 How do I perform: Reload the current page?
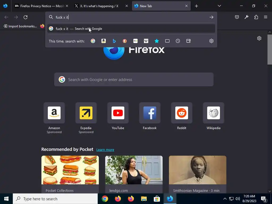coord(25,17)
